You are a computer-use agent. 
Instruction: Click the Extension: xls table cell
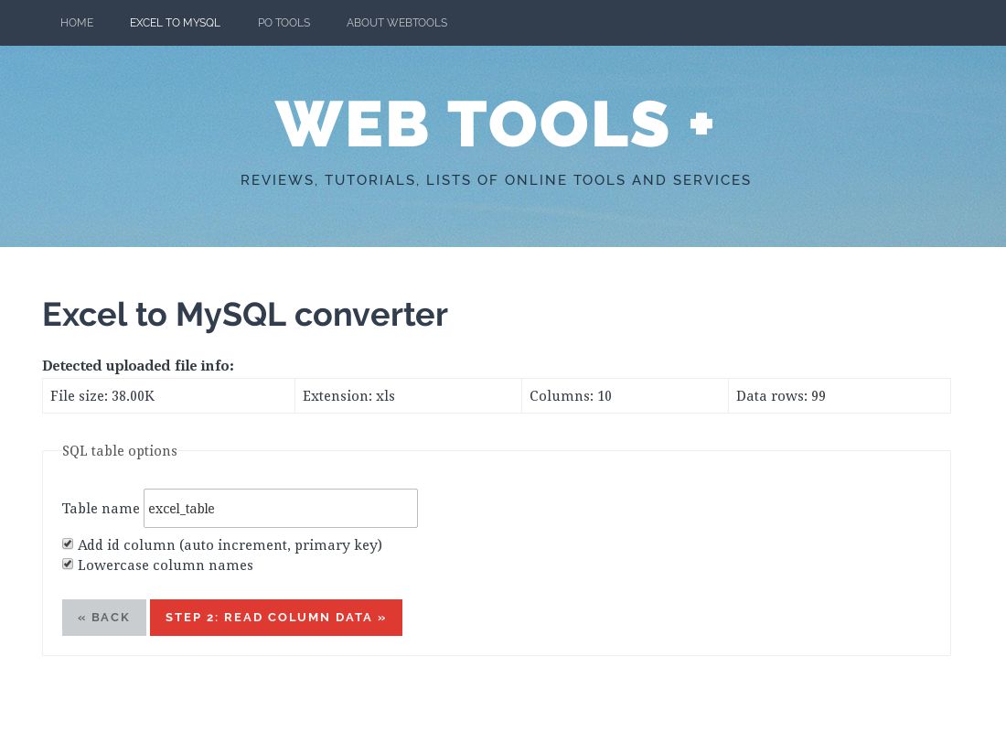[x=348, y=395]
